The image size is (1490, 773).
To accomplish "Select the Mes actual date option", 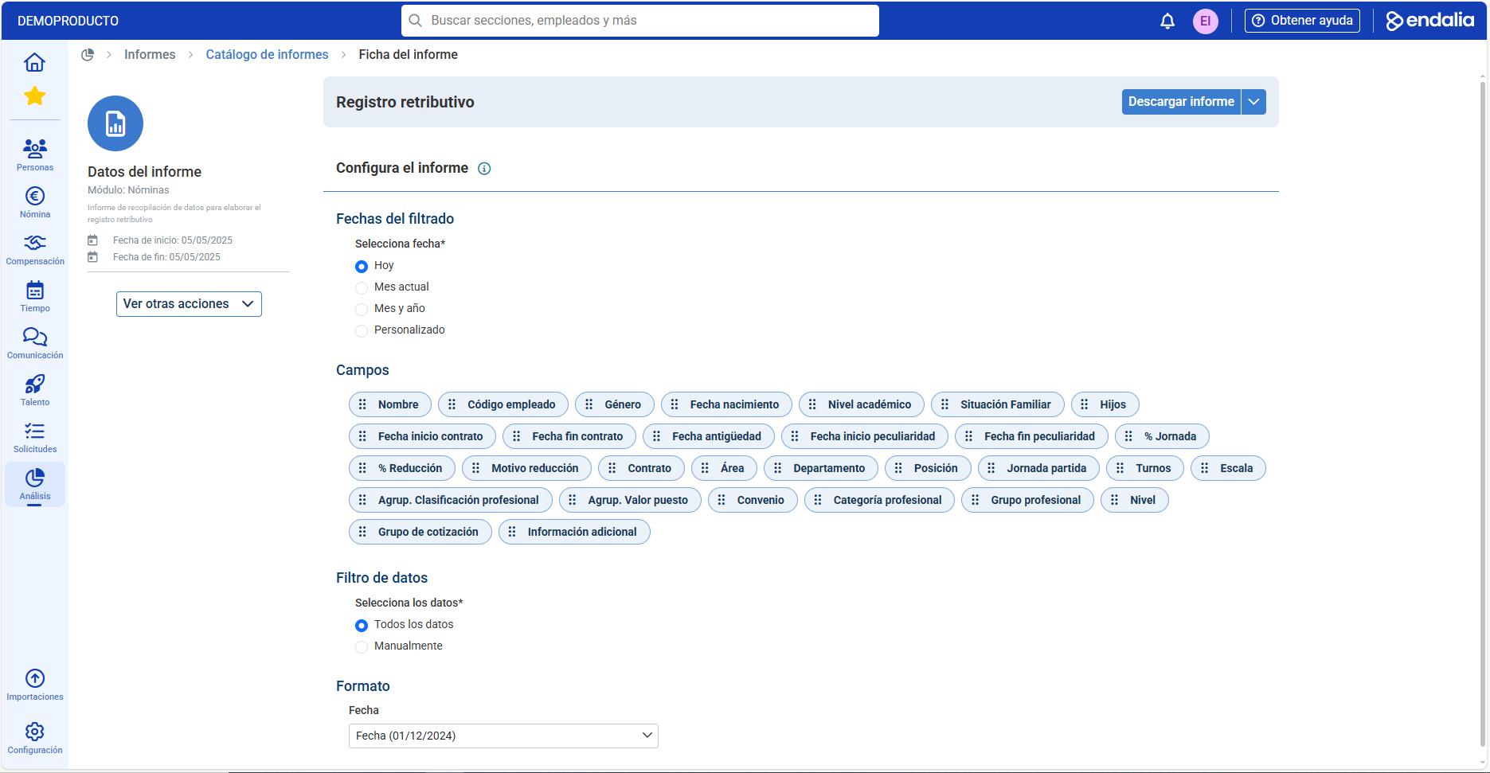I will pos(362,287).
